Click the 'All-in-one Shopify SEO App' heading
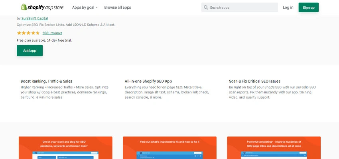 coord(148,81)
